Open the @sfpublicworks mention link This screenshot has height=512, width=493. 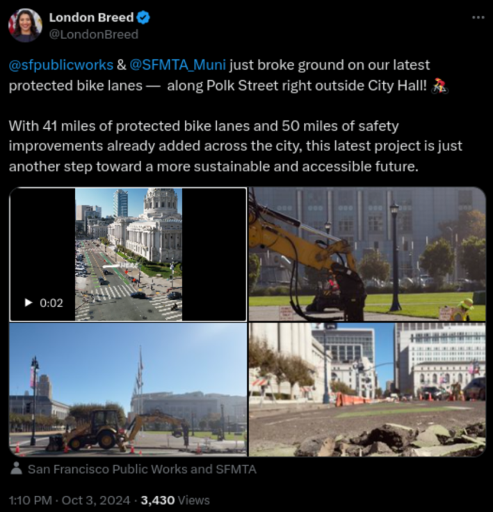[x=61, y=65]
